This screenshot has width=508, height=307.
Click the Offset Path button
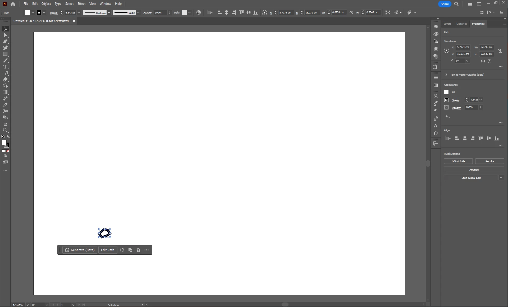coord(458,161)
